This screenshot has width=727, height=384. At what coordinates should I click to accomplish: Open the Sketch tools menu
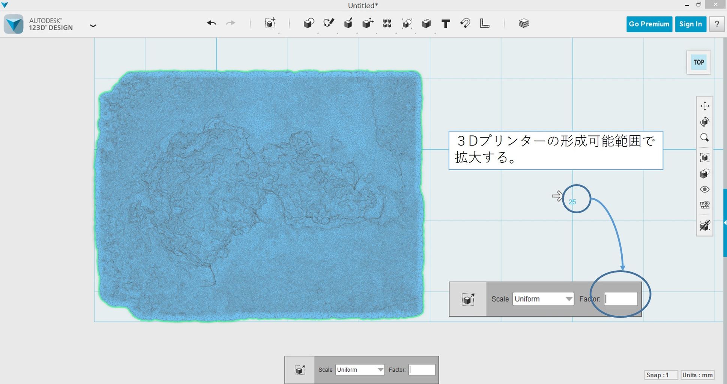(x=329, y=23)
